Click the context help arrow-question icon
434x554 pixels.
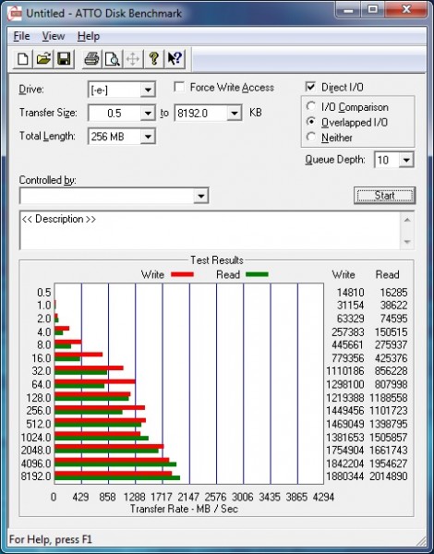tap(175, 59)
